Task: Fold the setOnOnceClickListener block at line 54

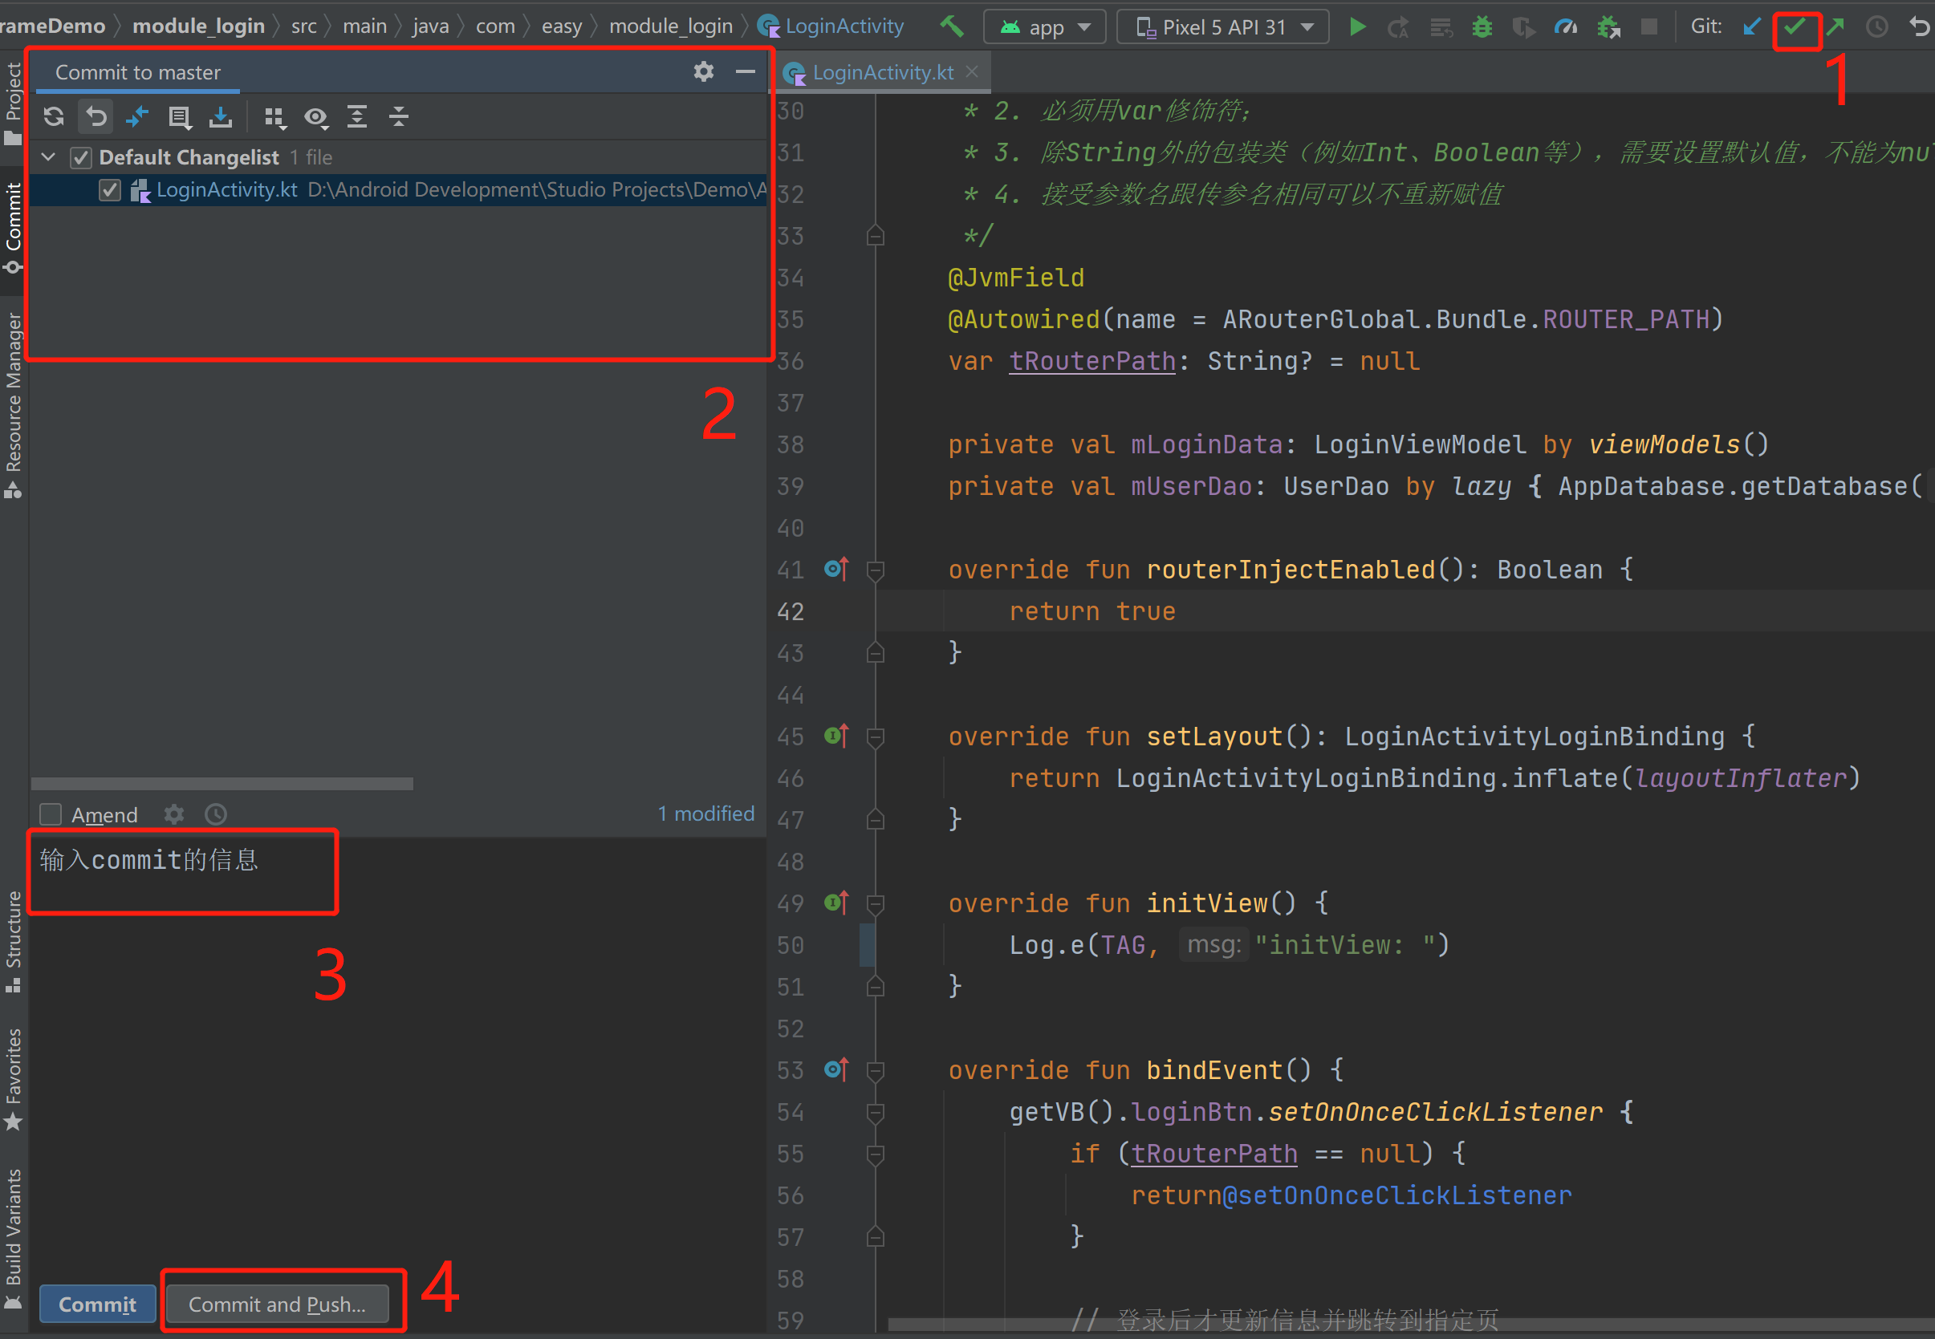Action: [x=875, y=1114]
